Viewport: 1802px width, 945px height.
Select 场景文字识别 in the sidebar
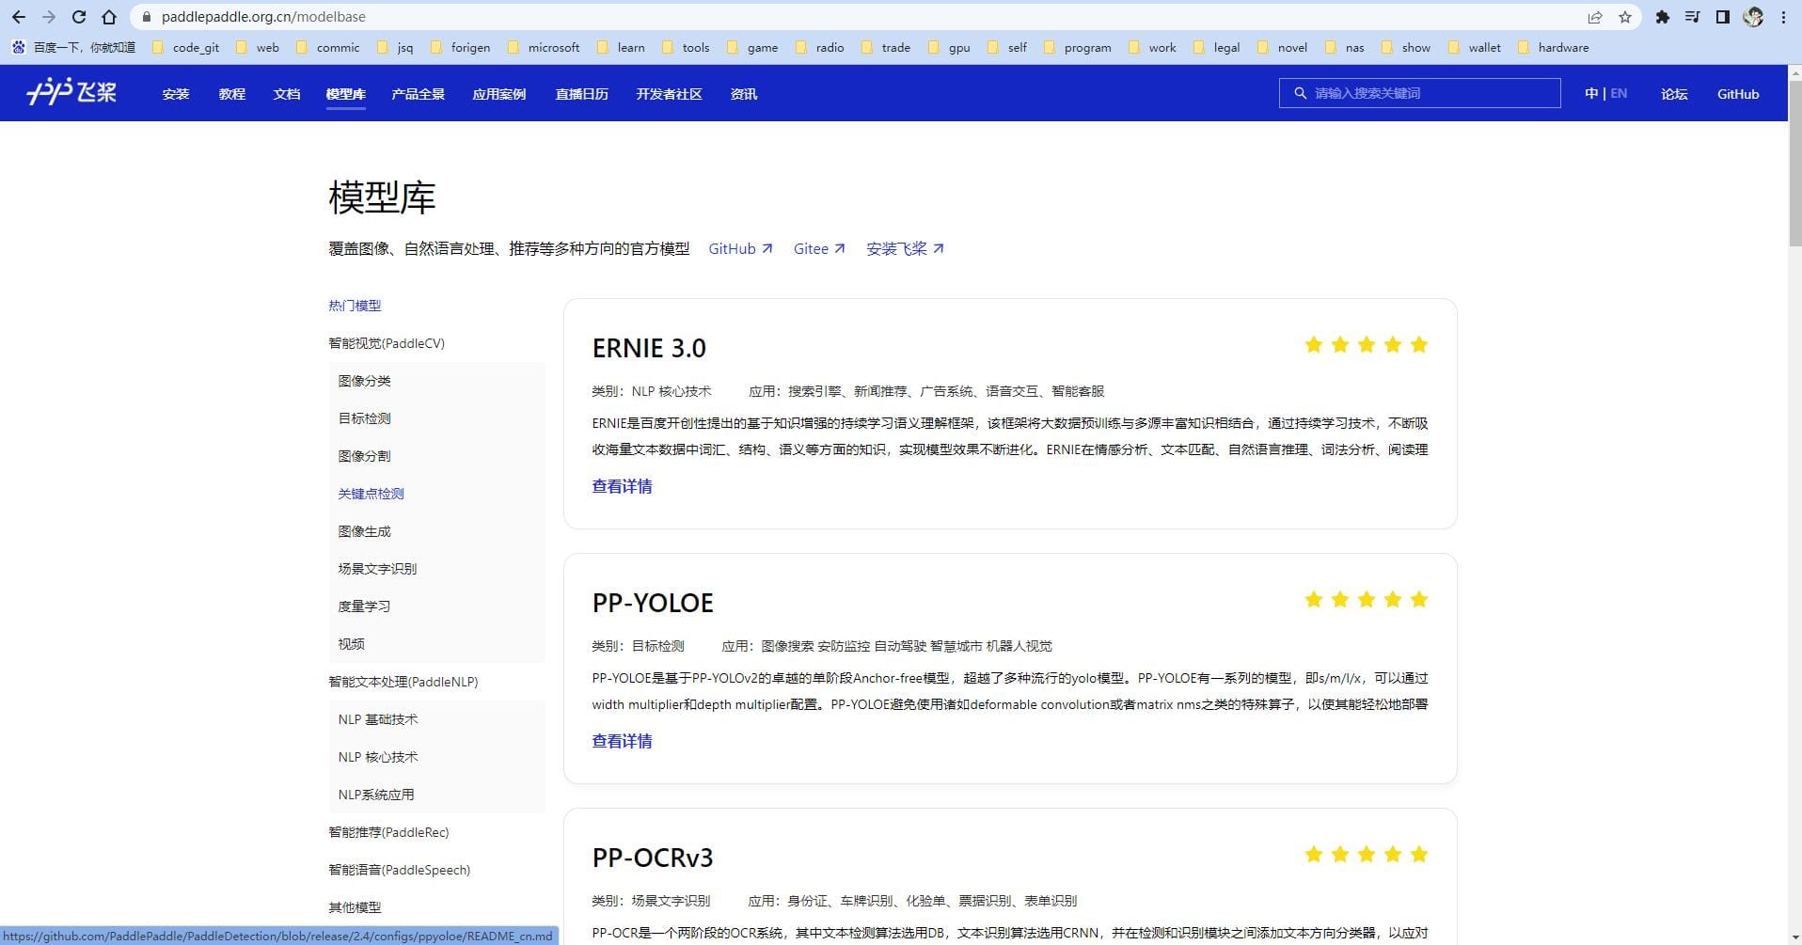click(377, 569)
